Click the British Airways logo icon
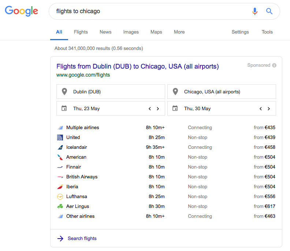This screenshot has height=251, width=290. click(x=60, y=177)
